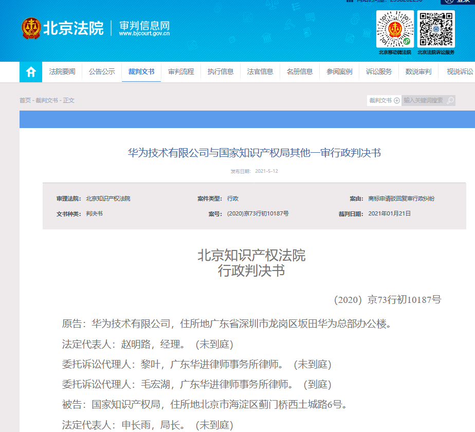Screen dimensions: 475x432
Task: Focus the 输入关键词搜索 input field
Action: click(424, 100)
